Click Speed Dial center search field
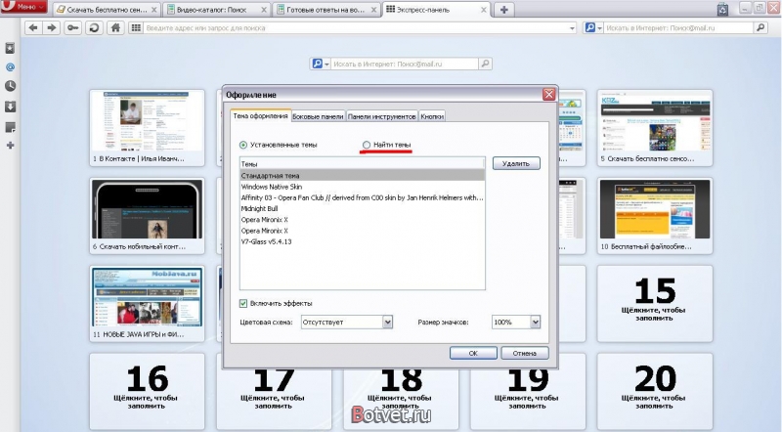The width and height of the screenshot is (782, 432). coord(405,64)
